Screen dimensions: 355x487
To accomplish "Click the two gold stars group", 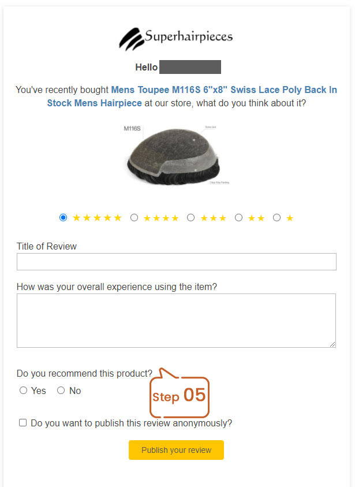I will [x=256, y=218].
